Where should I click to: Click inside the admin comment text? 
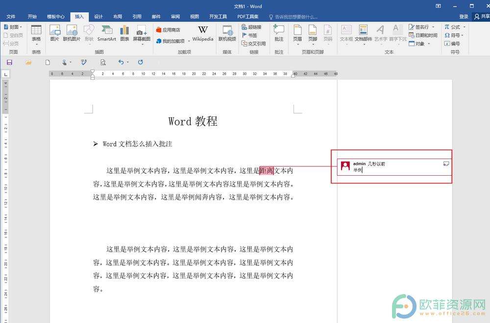[358, 170]
